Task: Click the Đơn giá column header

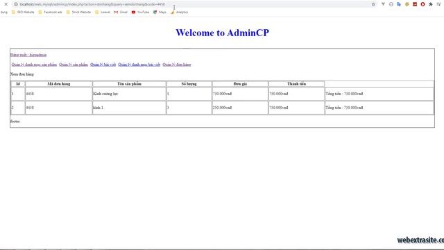Action: [x=240, y=84]
